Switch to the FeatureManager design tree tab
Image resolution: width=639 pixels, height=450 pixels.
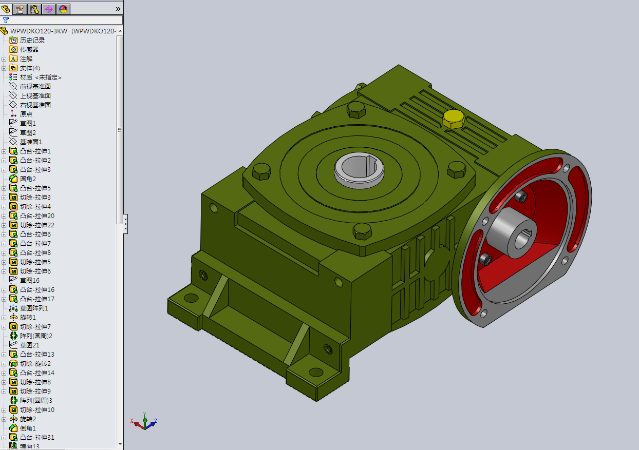6,9
